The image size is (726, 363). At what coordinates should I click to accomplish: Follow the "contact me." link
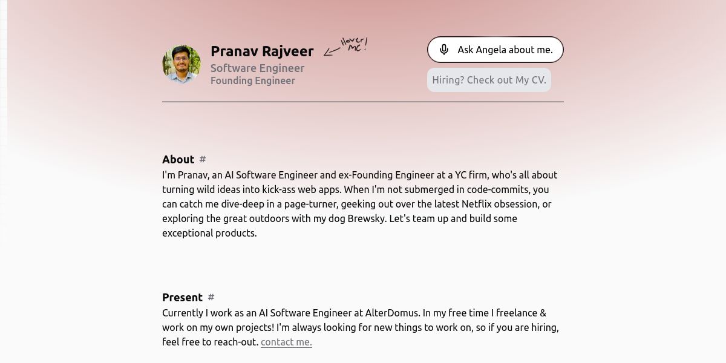point(286,342)
